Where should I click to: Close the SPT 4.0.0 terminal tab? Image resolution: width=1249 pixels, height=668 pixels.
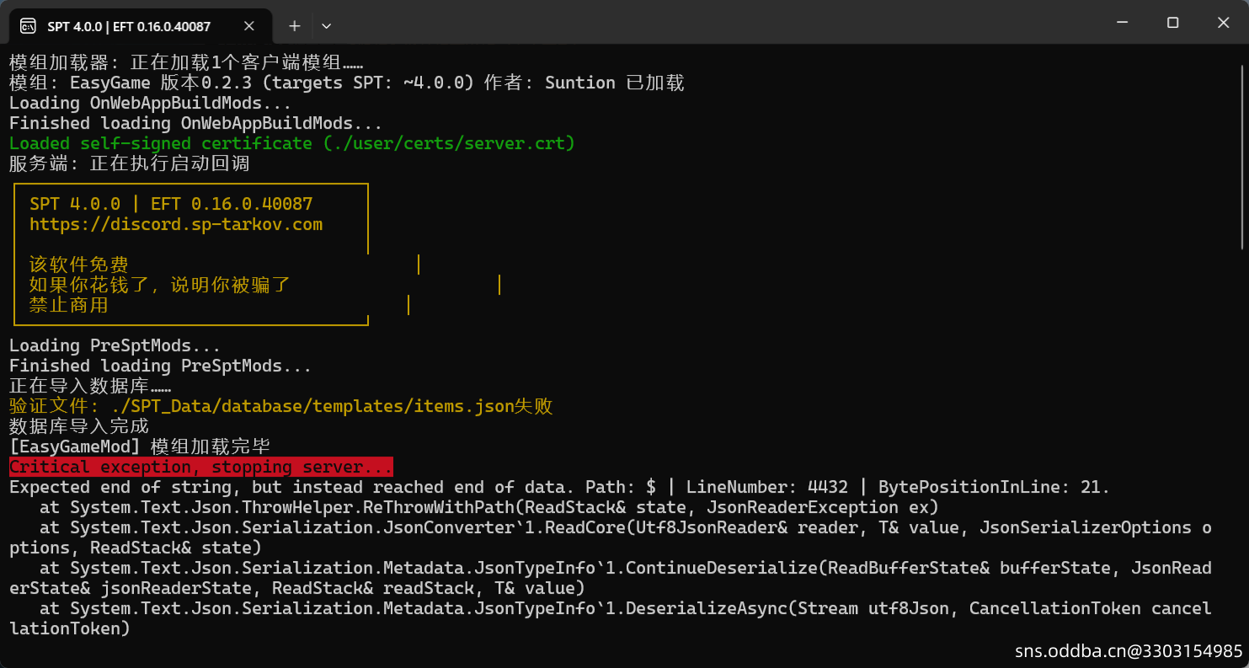249,26
